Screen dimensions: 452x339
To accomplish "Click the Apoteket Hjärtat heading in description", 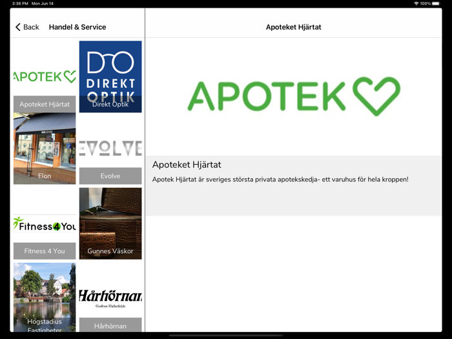I will pos(187,165).
